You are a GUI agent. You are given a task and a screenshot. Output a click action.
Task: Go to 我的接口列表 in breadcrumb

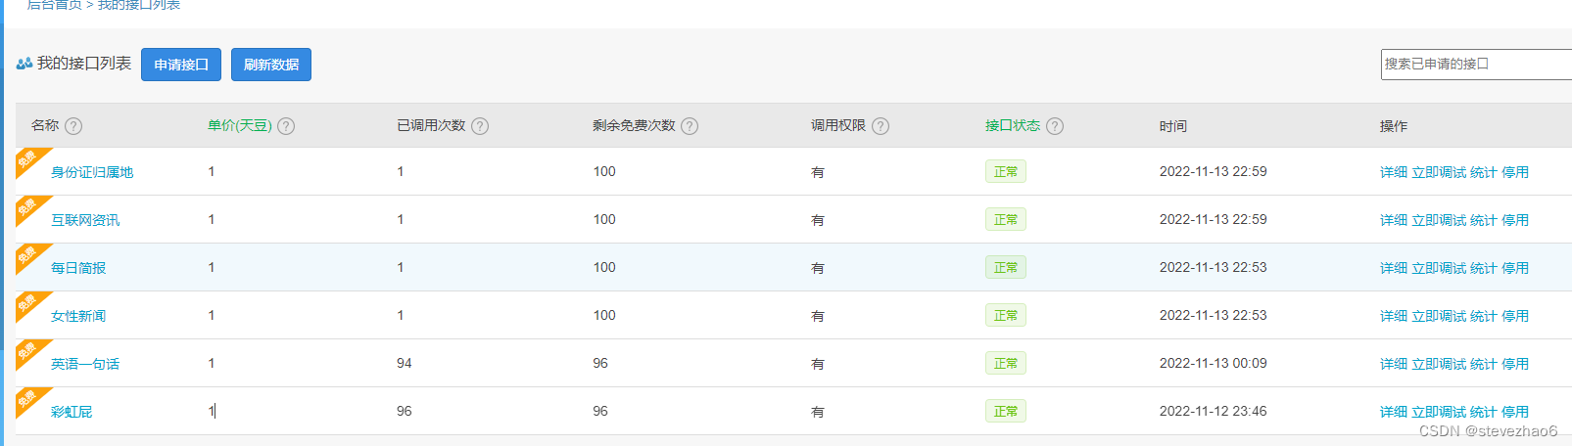139,5
